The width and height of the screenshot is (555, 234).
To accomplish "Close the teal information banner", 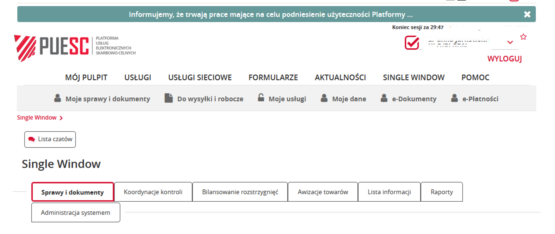I will 527,14.
